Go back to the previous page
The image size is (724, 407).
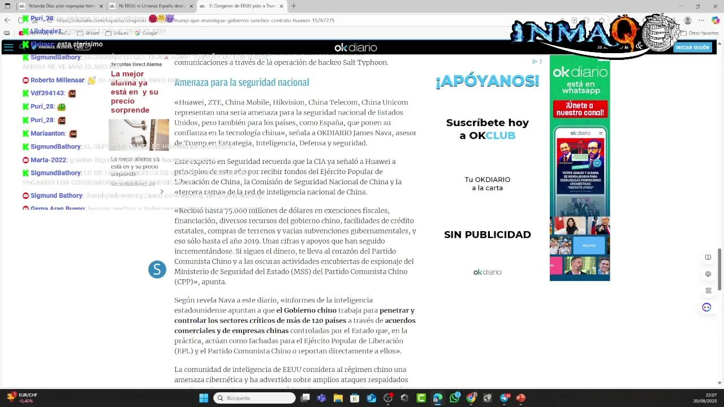point(7,20)
